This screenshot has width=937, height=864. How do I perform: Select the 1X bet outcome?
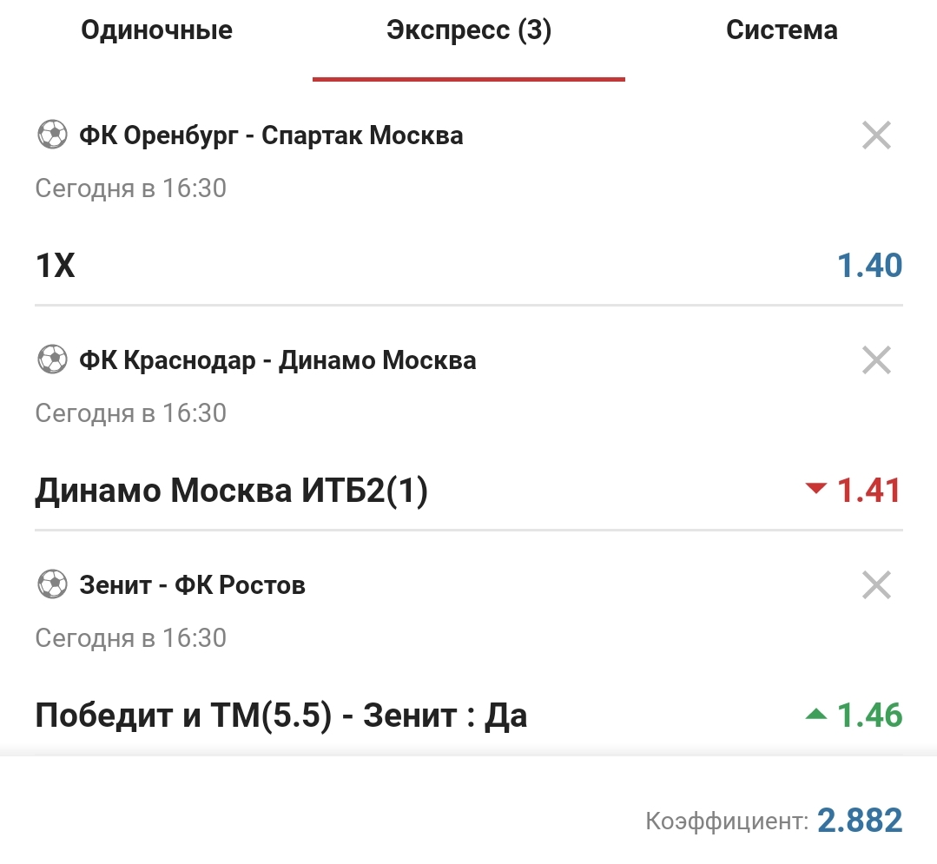click(55, 266)
